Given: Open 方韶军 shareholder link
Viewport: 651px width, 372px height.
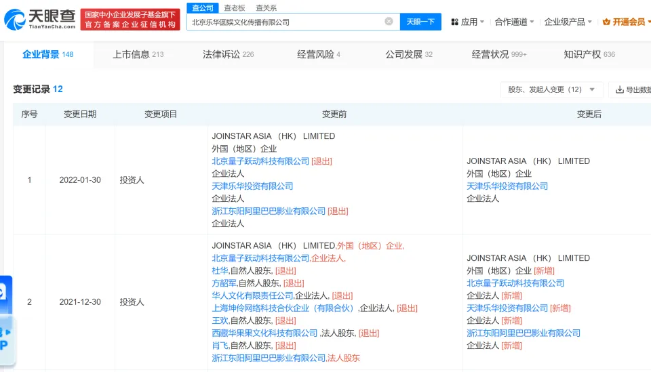Looking at the screenshot, I should coord(224,283).
